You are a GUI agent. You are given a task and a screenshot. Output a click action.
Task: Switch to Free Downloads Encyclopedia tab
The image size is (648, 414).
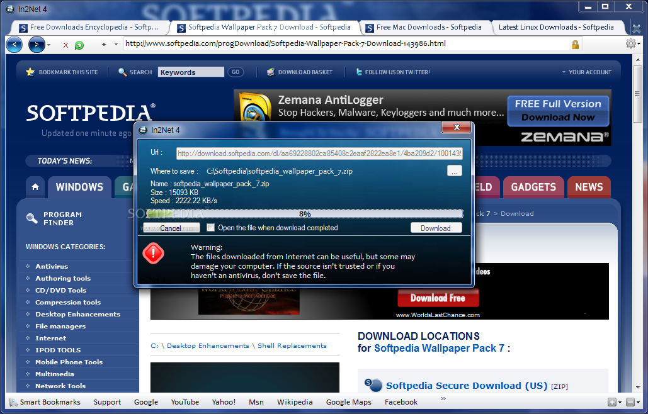[x=89, y=27]
